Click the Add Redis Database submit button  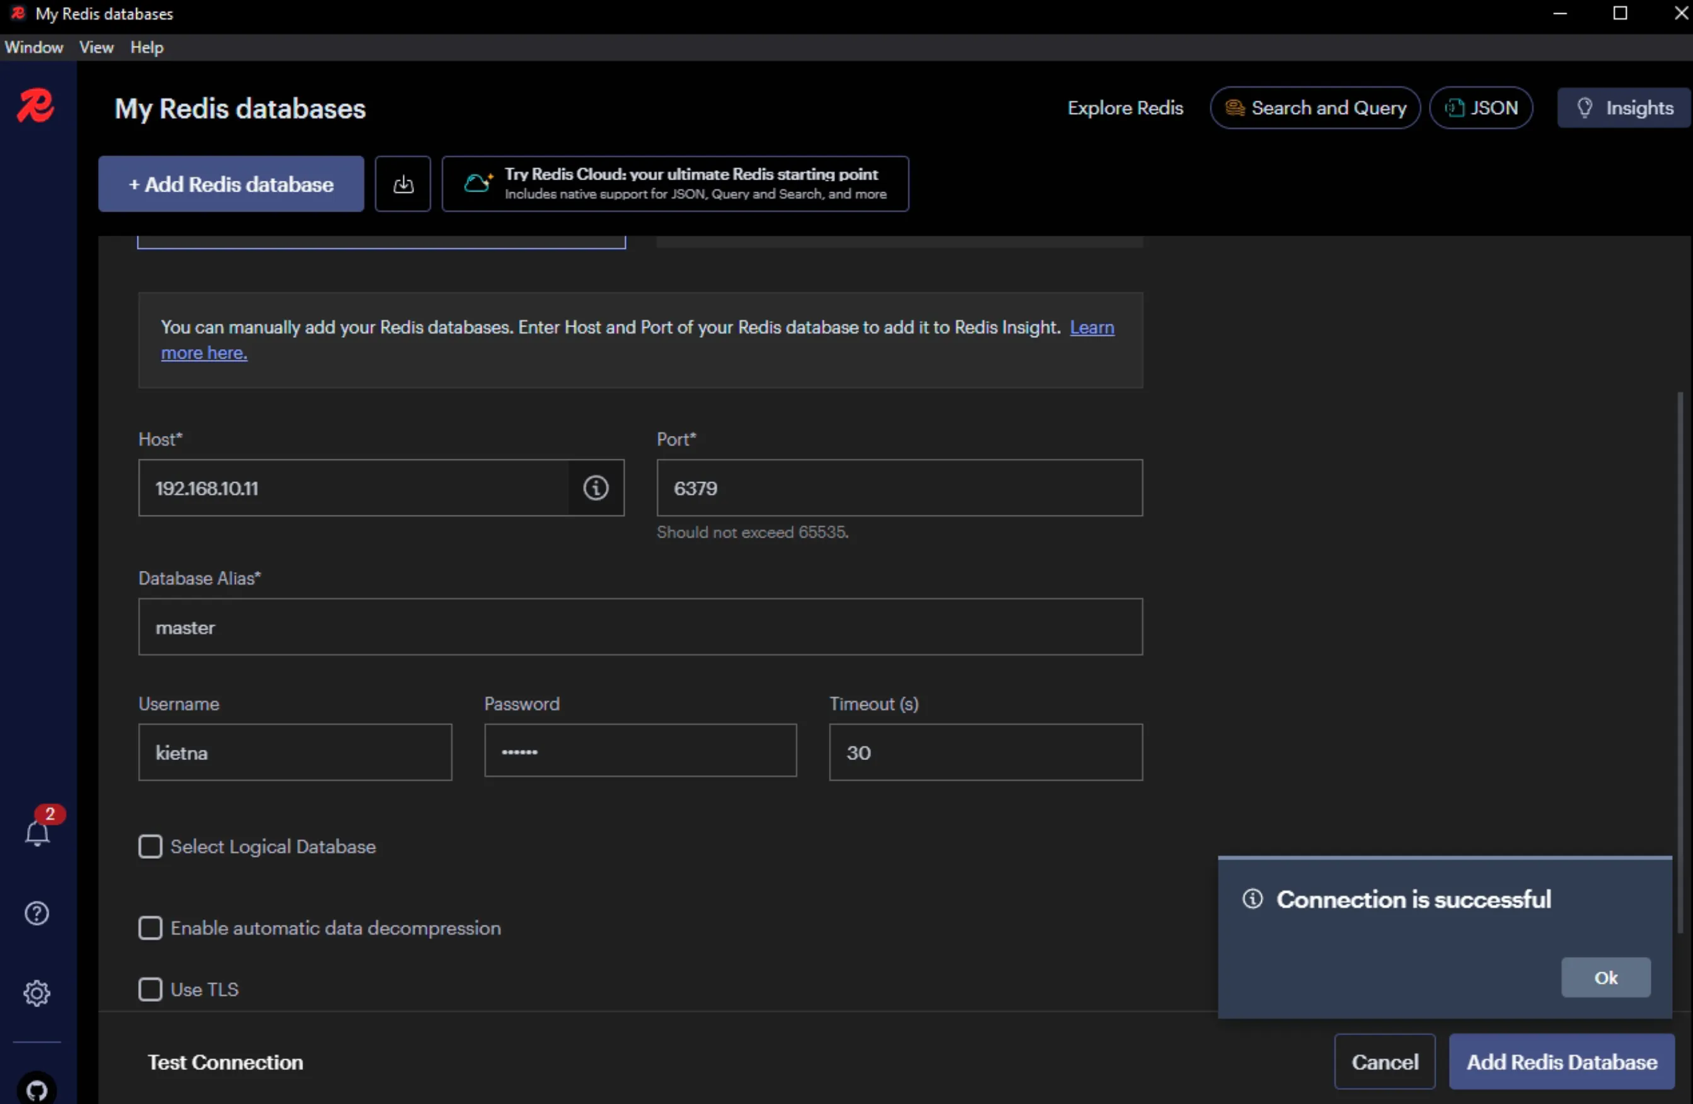pyautogui.click(x=1562, y=1062)
